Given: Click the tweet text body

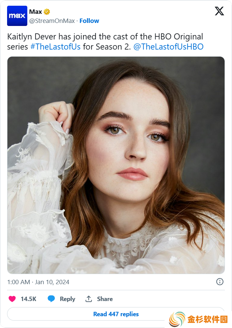Looking at the screenshot, I should coord(105,41).
